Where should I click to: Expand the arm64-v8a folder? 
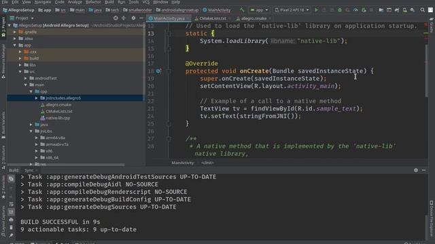36,138
